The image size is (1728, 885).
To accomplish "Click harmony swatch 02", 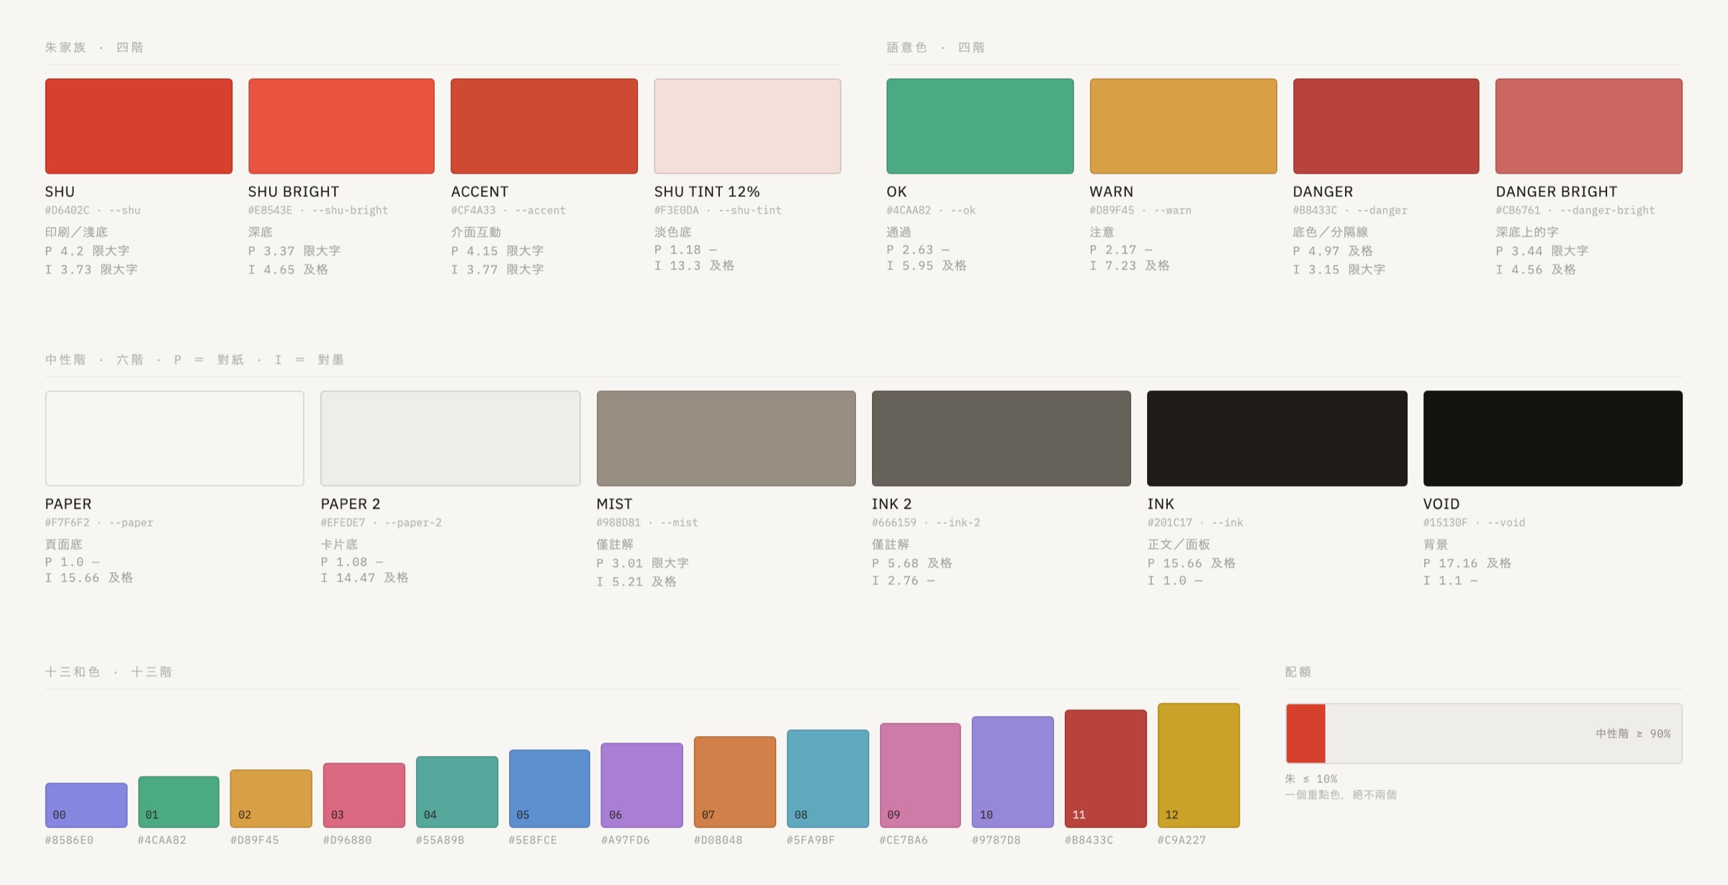I will tap(271, 799).
